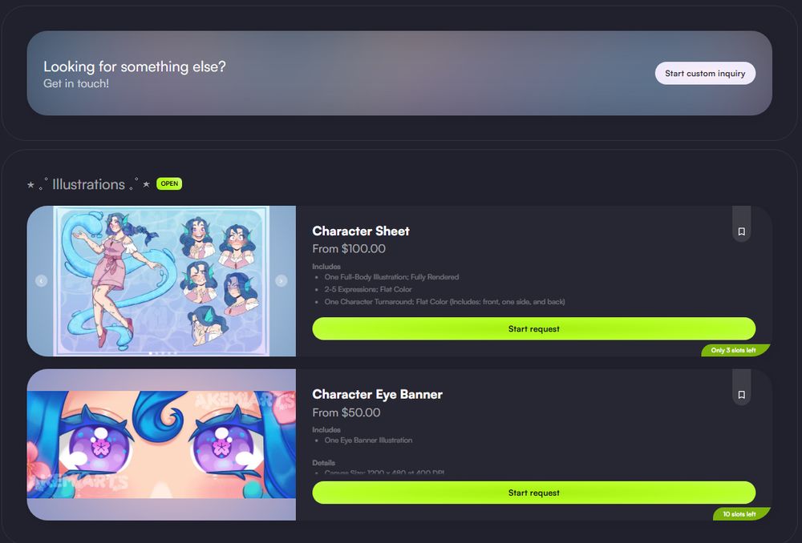Click the Character Turnaround include bullet
802x543 pixels.
(x=444, y=302)
